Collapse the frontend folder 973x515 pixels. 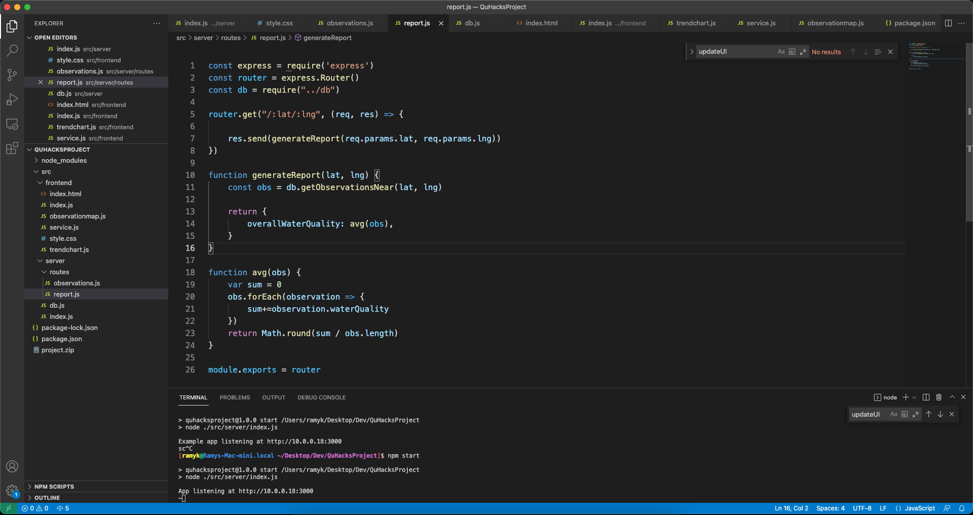58,183
